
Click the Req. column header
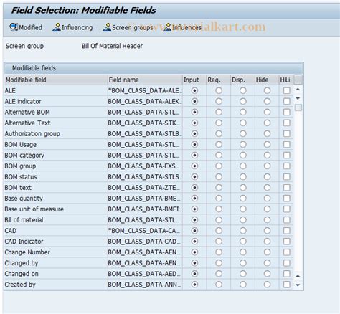pos(219,80)
